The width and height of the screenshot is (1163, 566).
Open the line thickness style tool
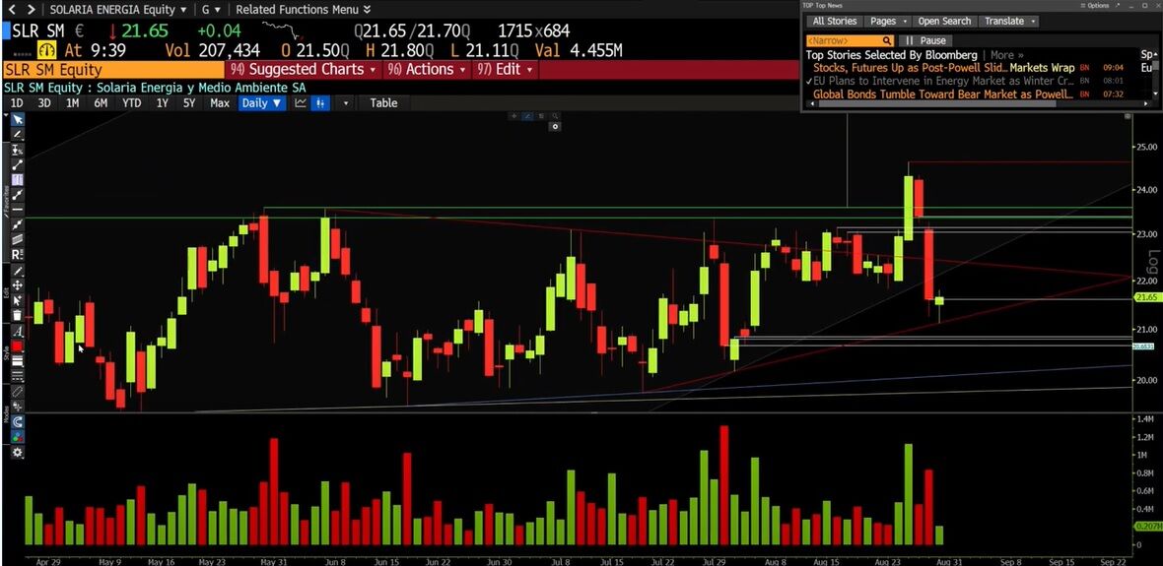pos(17,361)
